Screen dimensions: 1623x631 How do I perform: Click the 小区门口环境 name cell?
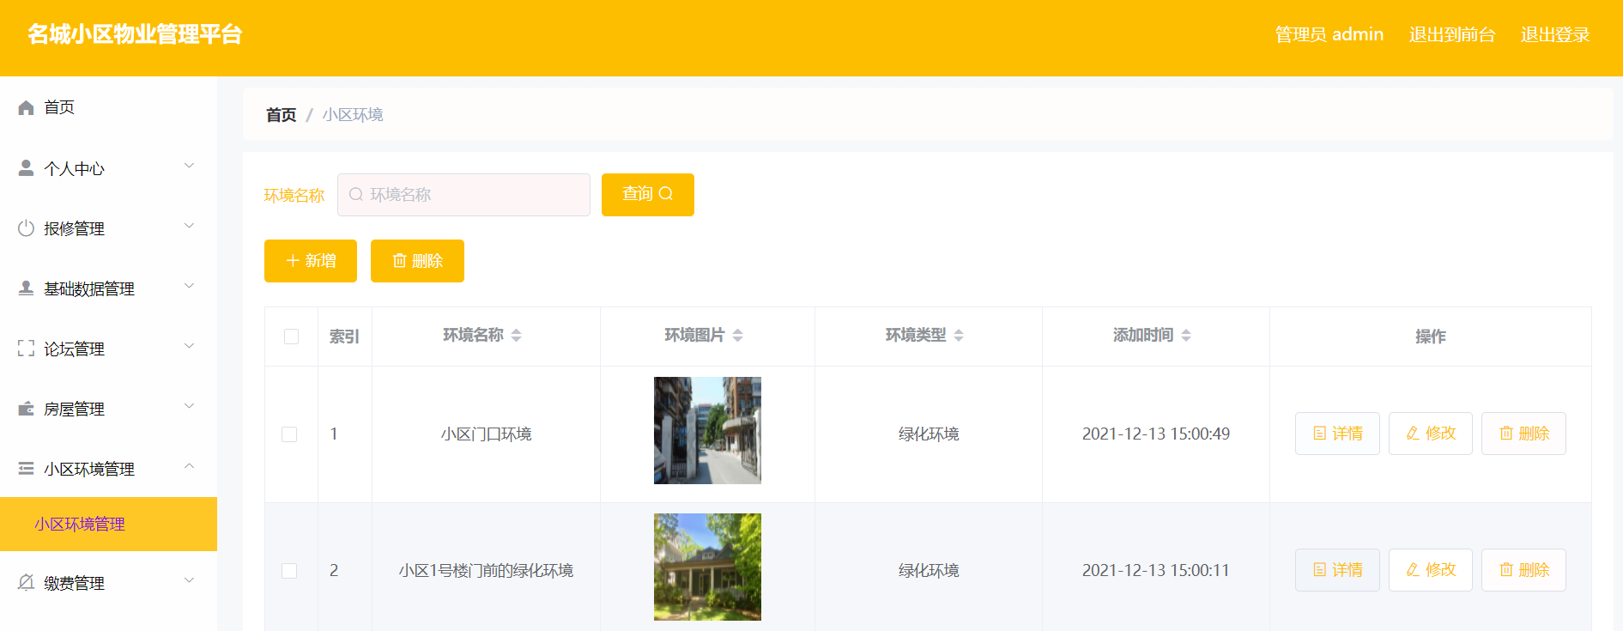pos(486,434)
